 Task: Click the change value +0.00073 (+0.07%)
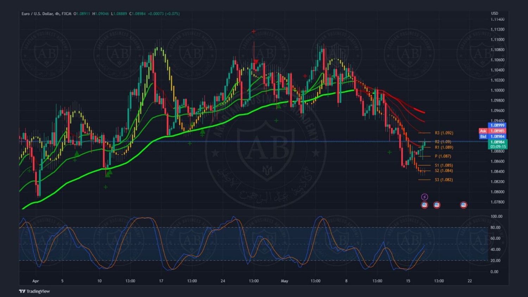[x=164, y=14]
